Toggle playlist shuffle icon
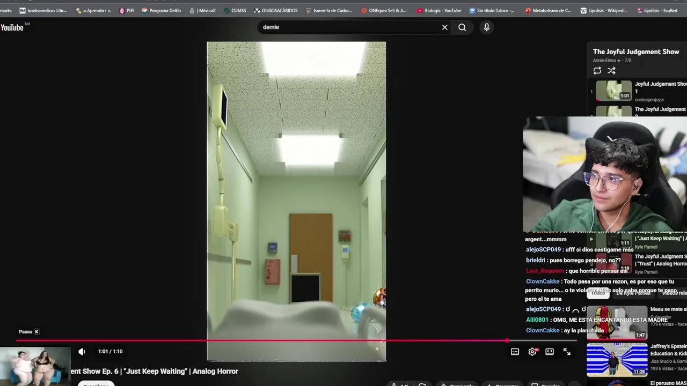 [x=611, y=71]
